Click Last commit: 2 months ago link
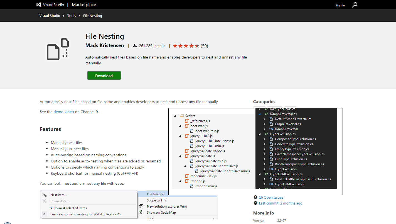 281,203
